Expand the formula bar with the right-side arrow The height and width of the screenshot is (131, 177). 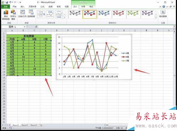point(175,27)
